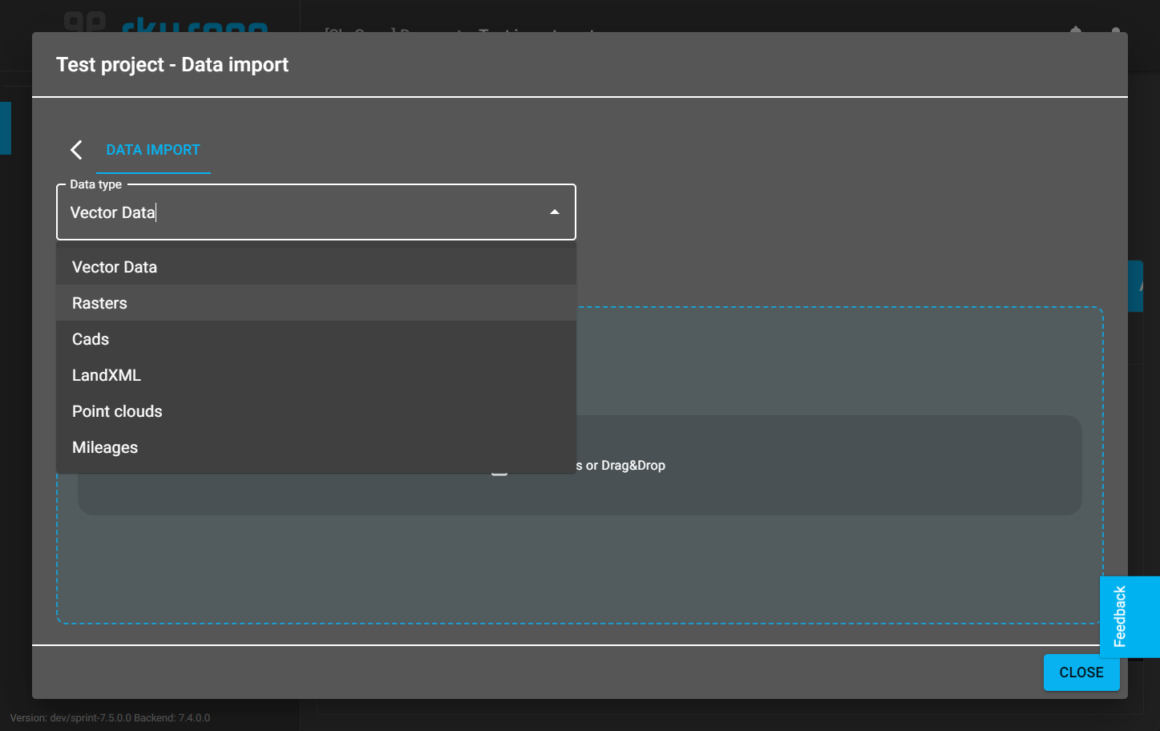Viewport: 1160px width, 731px height.
Task: Click the Test project - Data import title
Action: click(x=172, y=65)
